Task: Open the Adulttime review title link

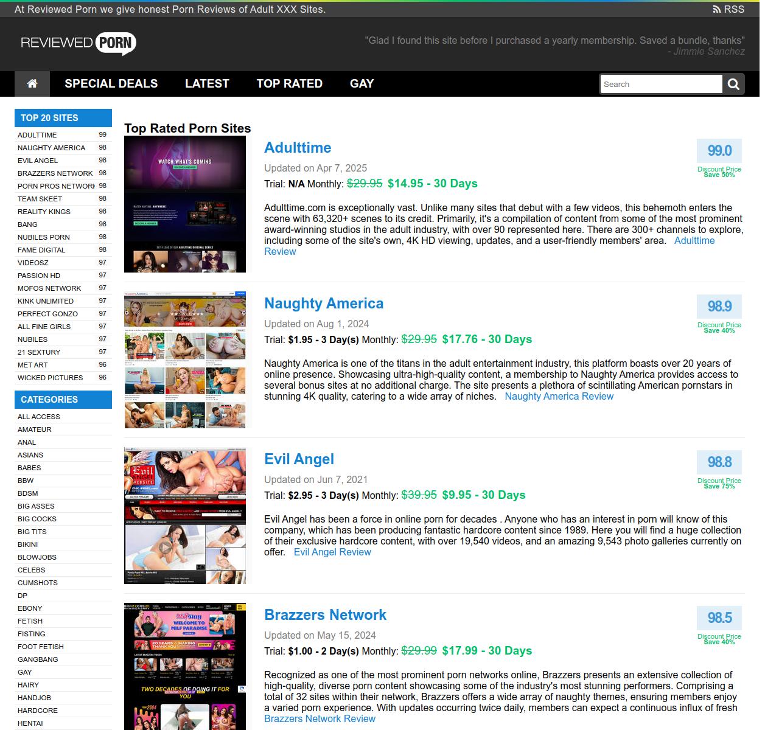Action: pos(298,148)
